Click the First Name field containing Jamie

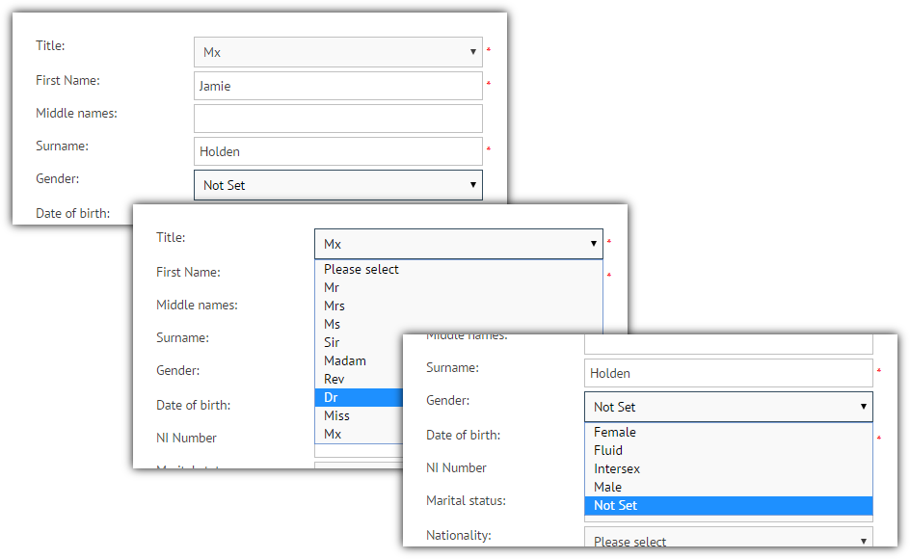pos(337,86)
